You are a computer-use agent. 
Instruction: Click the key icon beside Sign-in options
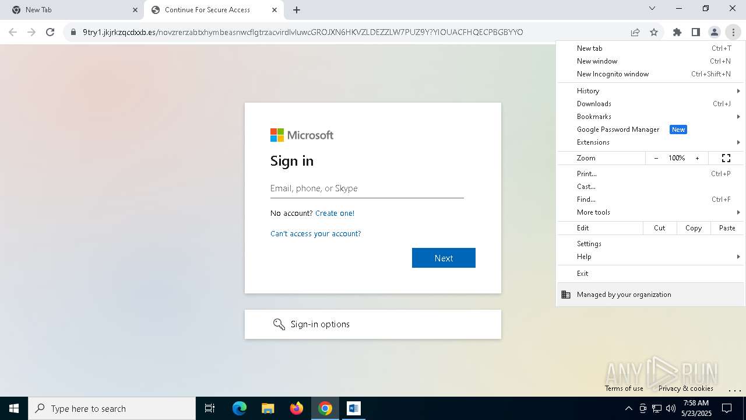click(x=279, y=324)
